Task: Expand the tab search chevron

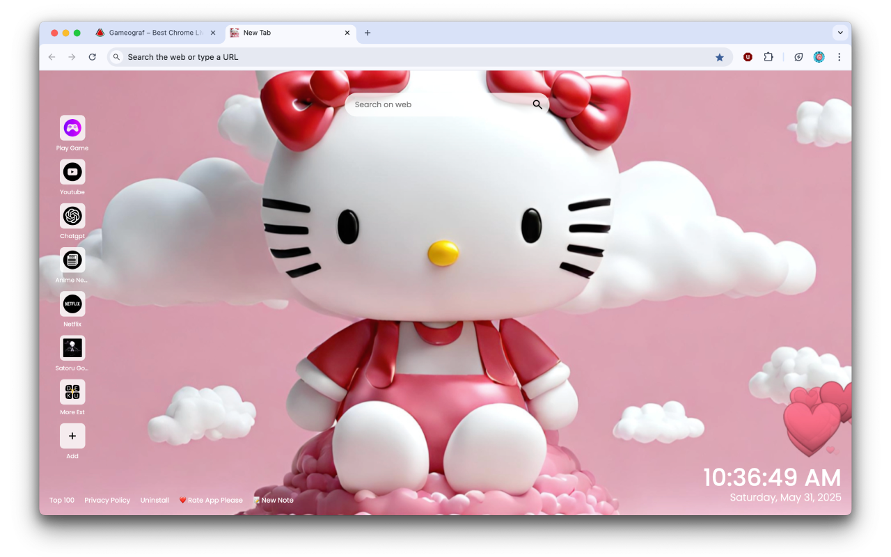Action: pos(839,32)
